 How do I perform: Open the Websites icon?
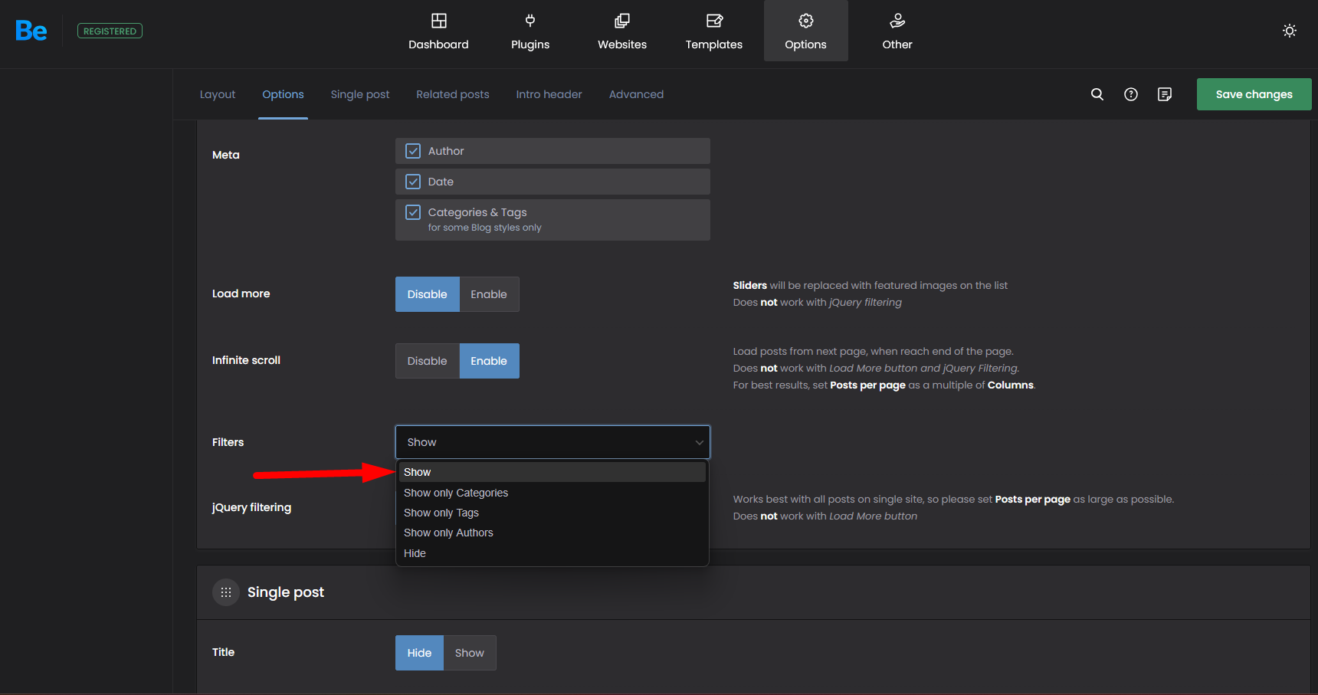622,21
